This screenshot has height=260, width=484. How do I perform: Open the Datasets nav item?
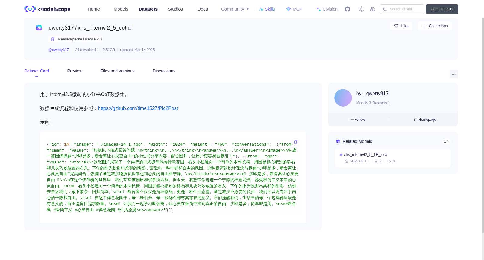(x=148, y=9)
